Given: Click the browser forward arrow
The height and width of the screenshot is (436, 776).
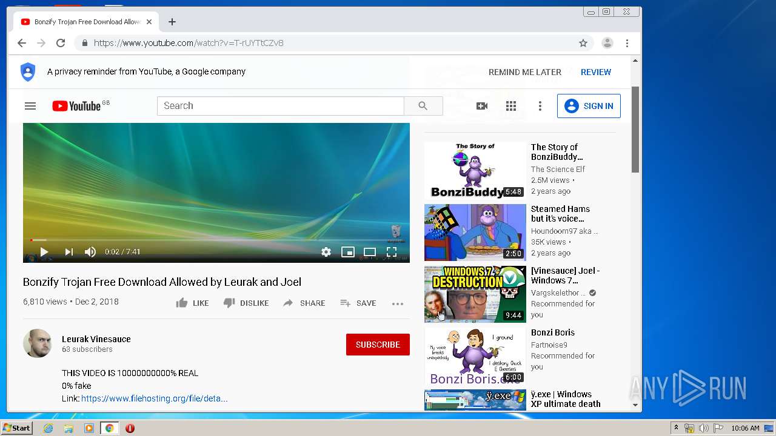Looking at the screenshot, I should (x=41, y=43).
